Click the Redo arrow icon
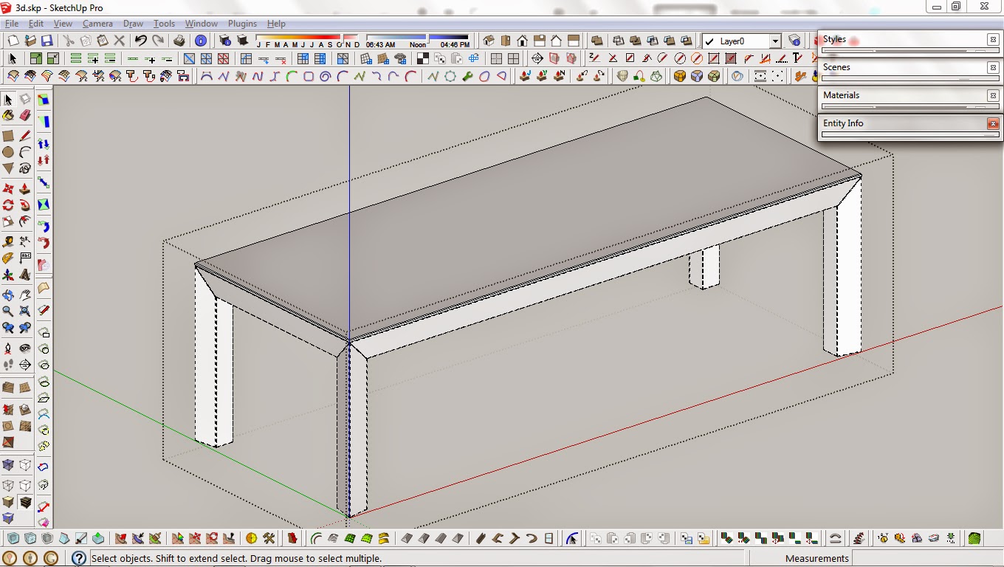1004x567 pixels. tap(158, 41)
